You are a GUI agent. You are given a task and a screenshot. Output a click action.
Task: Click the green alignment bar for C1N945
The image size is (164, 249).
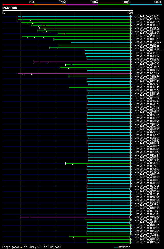tap(99, 76)
